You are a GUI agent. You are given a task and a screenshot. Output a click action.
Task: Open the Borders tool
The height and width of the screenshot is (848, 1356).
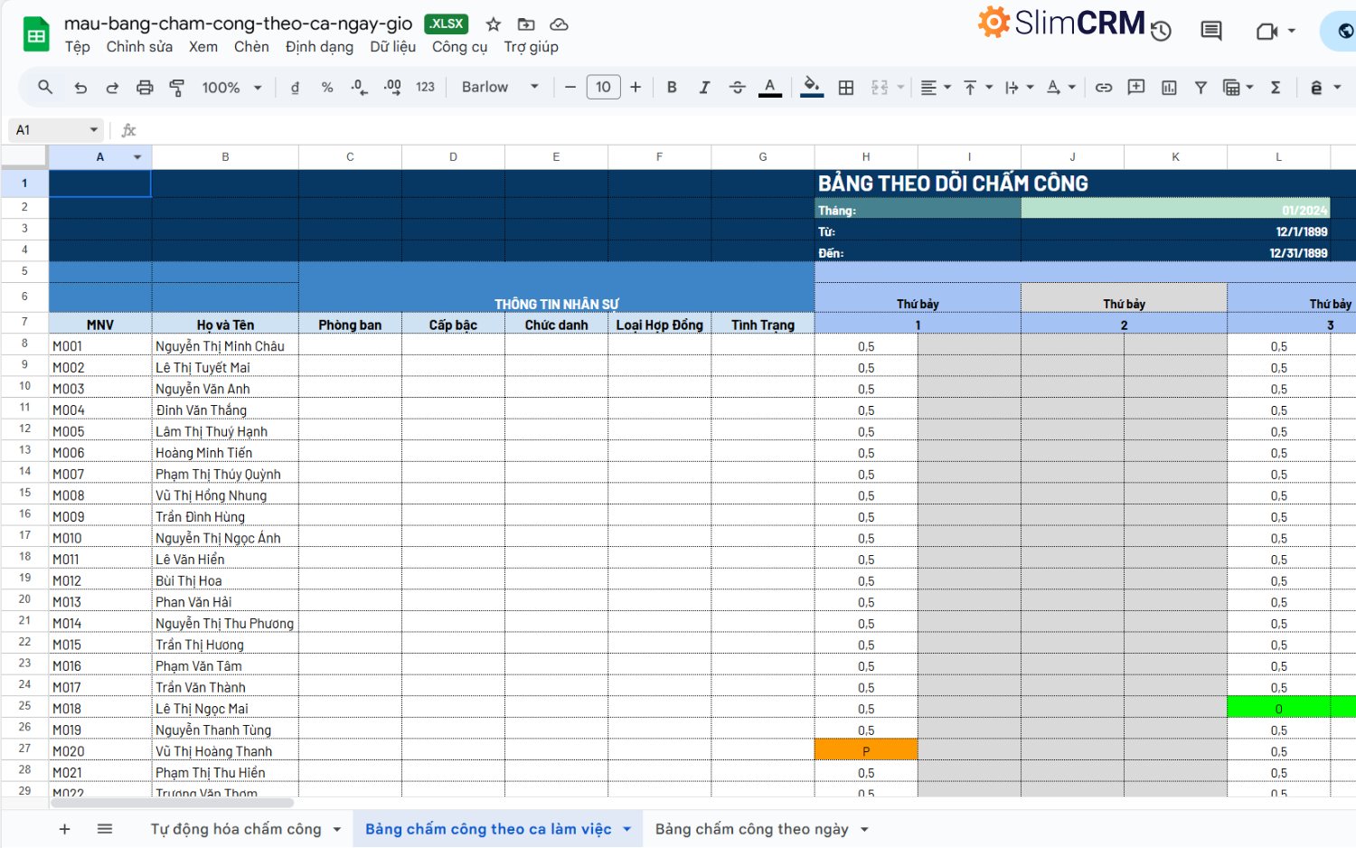click(x=846, y=88)
